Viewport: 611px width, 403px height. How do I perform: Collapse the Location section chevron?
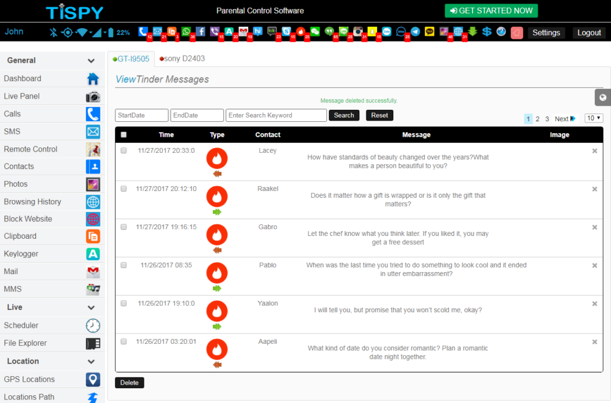click(x=91, y=361)
